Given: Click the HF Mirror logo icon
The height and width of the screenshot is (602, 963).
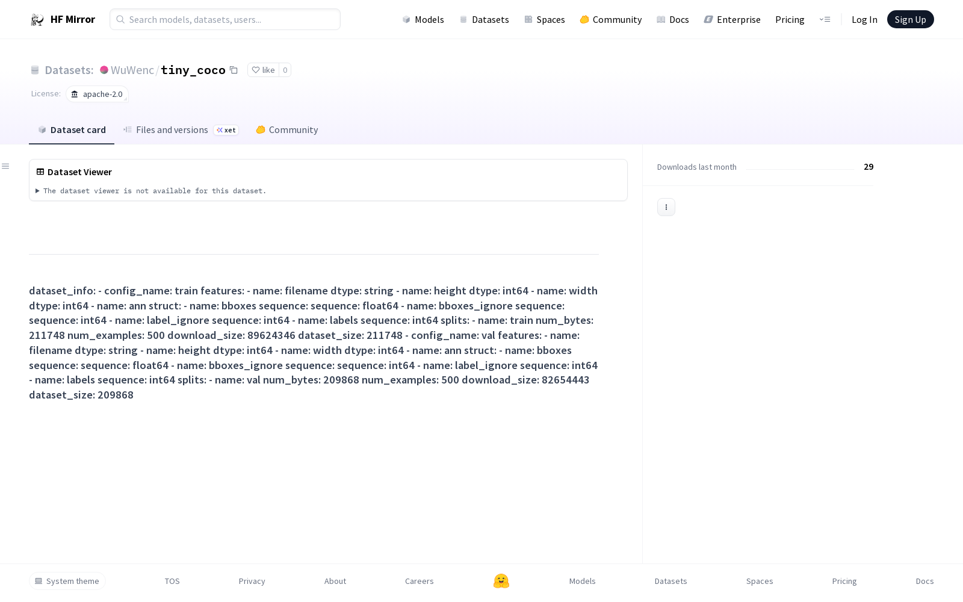Looking at the screenshot, I should click(x=37, y=20).
